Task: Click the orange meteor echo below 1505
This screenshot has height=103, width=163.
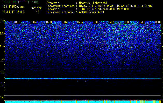Action: [x=85, y=82]
